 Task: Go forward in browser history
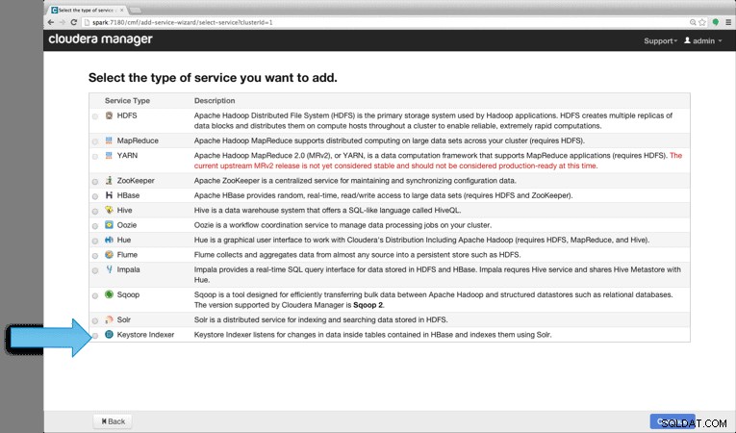tap(62, 22)
